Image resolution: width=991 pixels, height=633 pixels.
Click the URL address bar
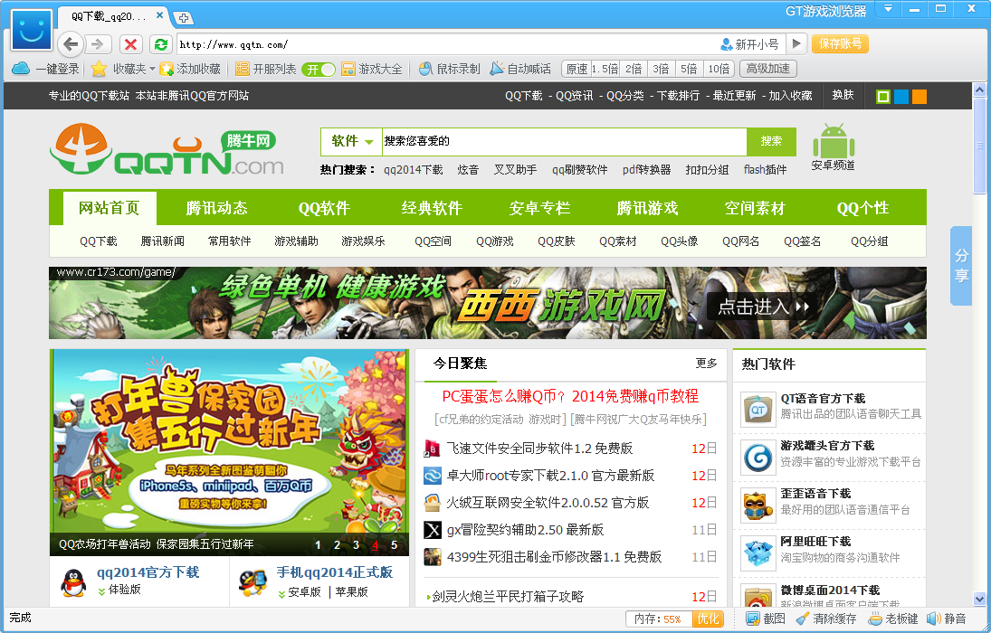(x=445, y=44)
